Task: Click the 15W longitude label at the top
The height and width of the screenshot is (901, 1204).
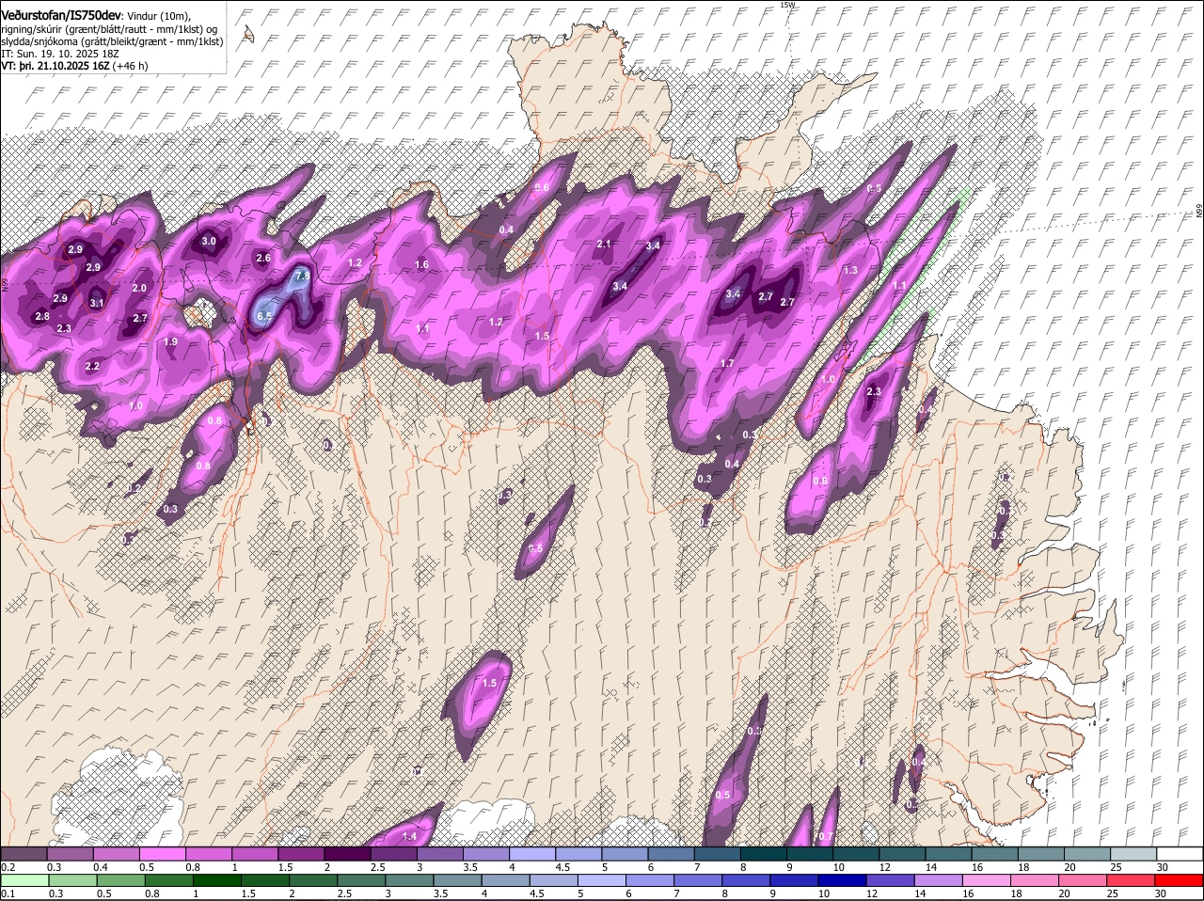Action: [787, 5]
